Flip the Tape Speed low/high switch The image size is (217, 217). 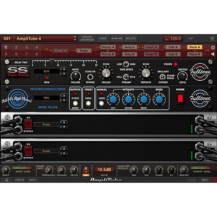click(125, 64)
